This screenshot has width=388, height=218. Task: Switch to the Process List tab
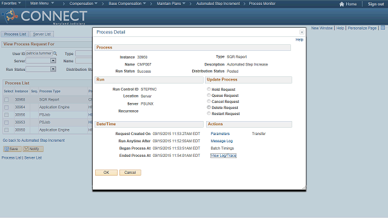pos(15,34)
